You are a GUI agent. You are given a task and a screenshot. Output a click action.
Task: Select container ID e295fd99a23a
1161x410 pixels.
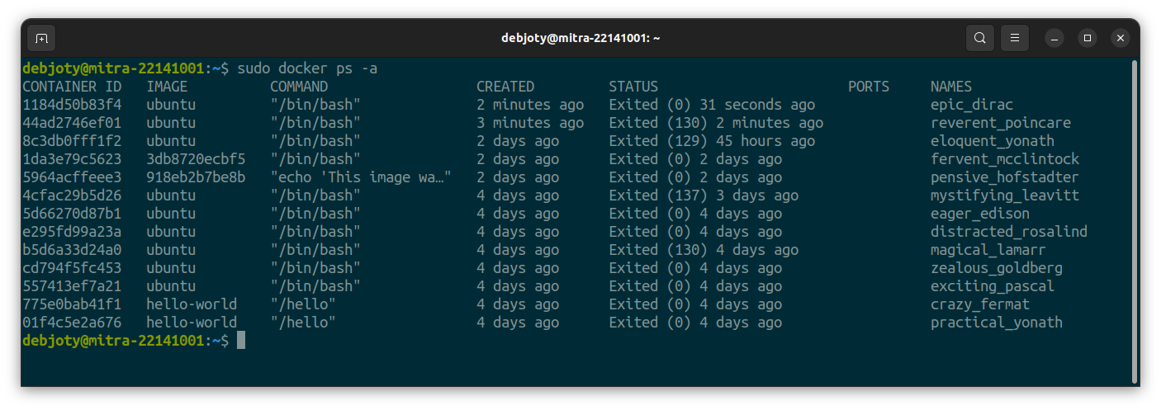click(x=72, y=232)
